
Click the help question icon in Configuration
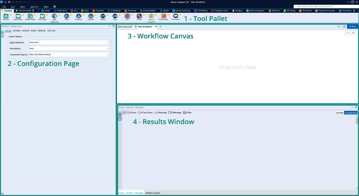3,36
